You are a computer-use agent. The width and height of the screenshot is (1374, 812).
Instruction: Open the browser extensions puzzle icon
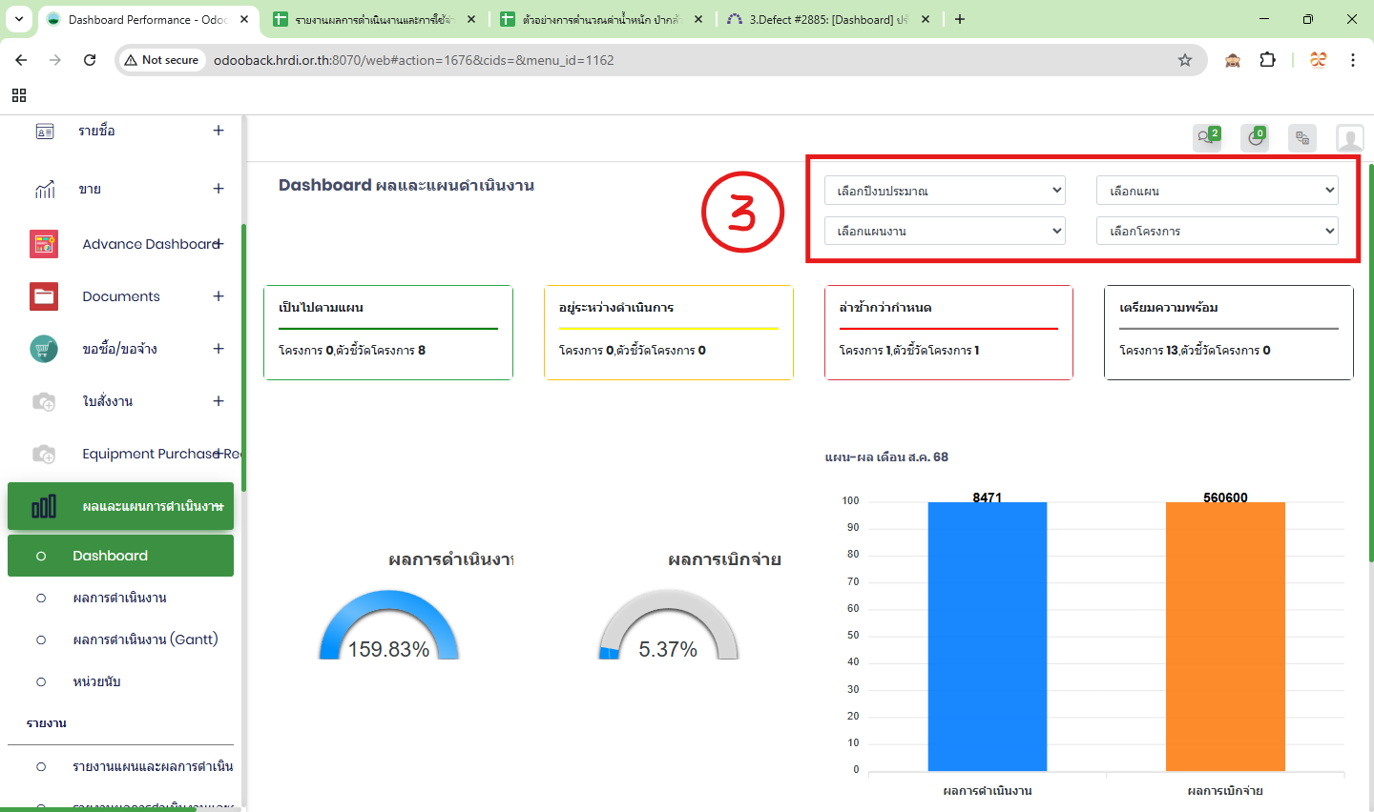(x=1267, y=60)
